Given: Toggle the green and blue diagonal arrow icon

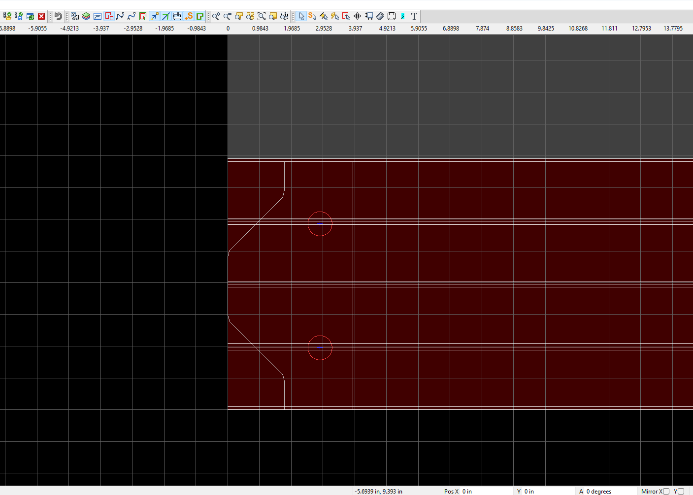Looking at the screenshot, I should tap(166, 16).
